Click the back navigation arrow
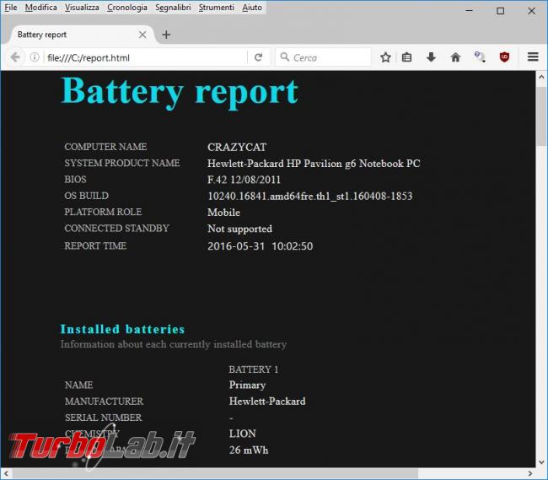Viewport: 548px width, 480px height. coord(15,57)
